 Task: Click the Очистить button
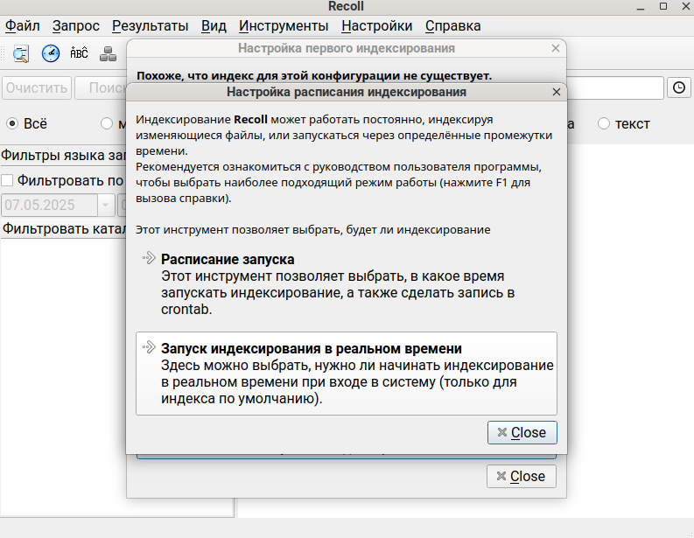[36, 88]
